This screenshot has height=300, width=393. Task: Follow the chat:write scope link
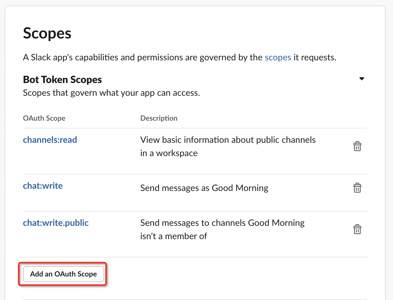coord(43,186)
